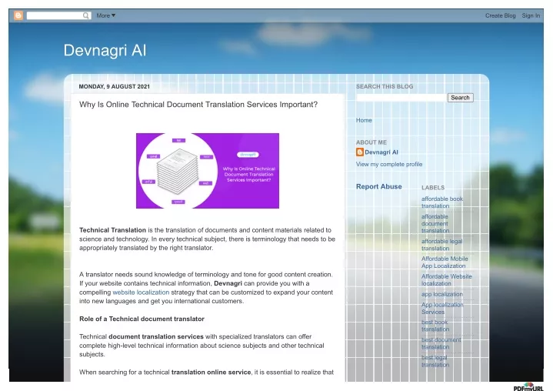The height and width of the screenshot is (391, 553).
Task: Open the Affordable Mobile App Localization label
Action: click(x=445, y=262)
